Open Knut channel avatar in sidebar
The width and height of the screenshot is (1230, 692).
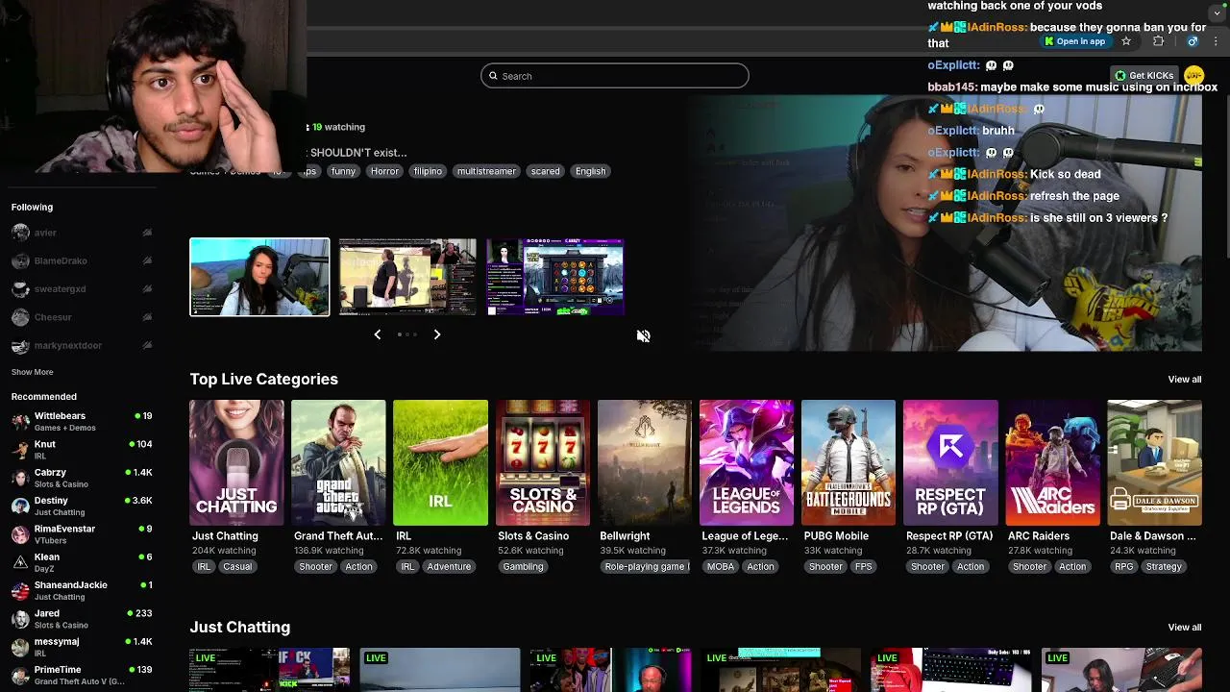(x=20, y=450)
